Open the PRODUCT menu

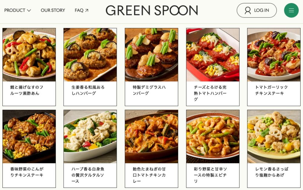(x=17, y=10)
